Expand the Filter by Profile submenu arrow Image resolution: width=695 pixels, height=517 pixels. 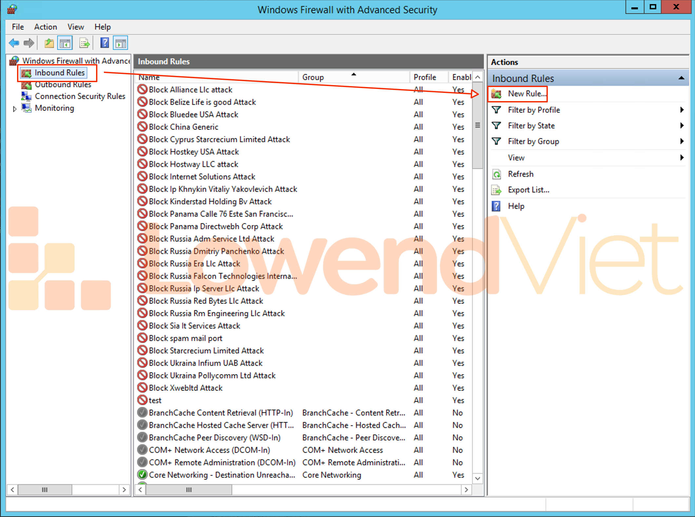coord(682,110)
